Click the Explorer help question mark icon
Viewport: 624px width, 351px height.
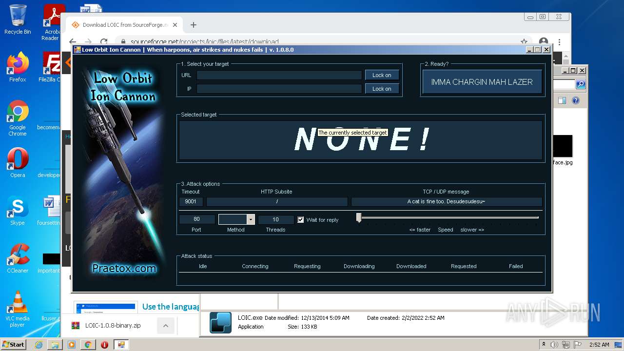click(576, 101)
